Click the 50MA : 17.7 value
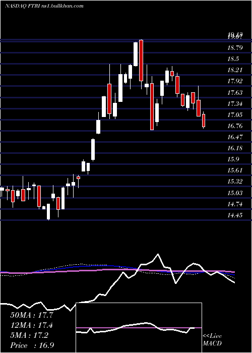 coord(32,315)
